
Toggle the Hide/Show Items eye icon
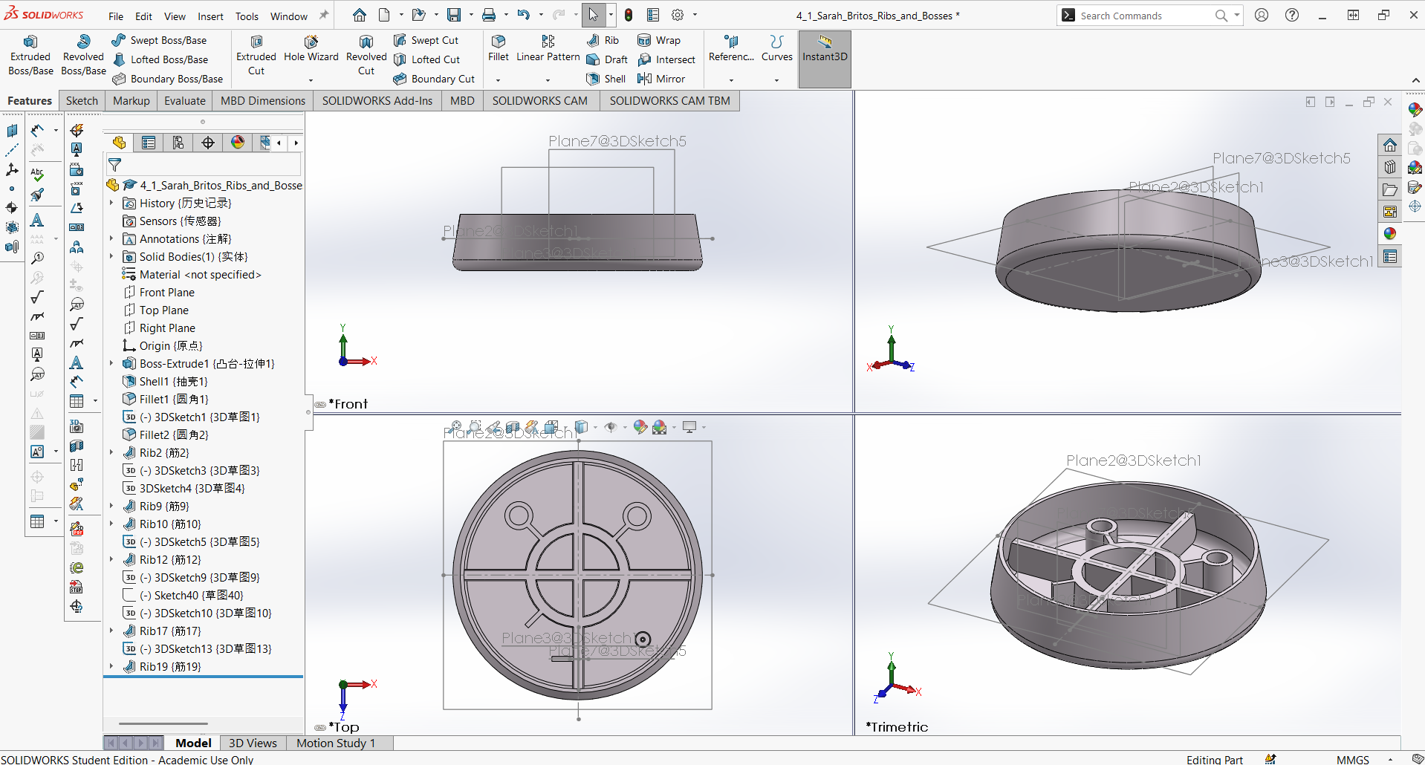pyautogui.click(x=611, y=427)
